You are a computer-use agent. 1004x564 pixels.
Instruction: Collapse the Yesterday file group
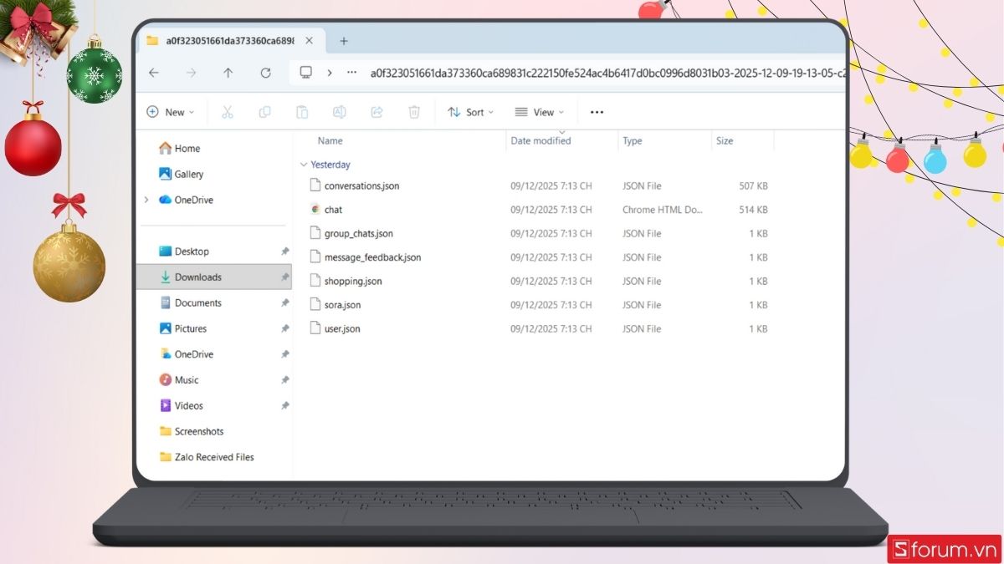click(x=303, y=165)
